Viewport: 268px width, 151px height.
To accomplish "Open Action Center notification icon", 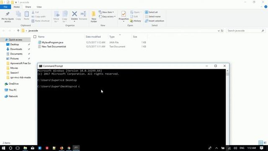I will (261, 148).
